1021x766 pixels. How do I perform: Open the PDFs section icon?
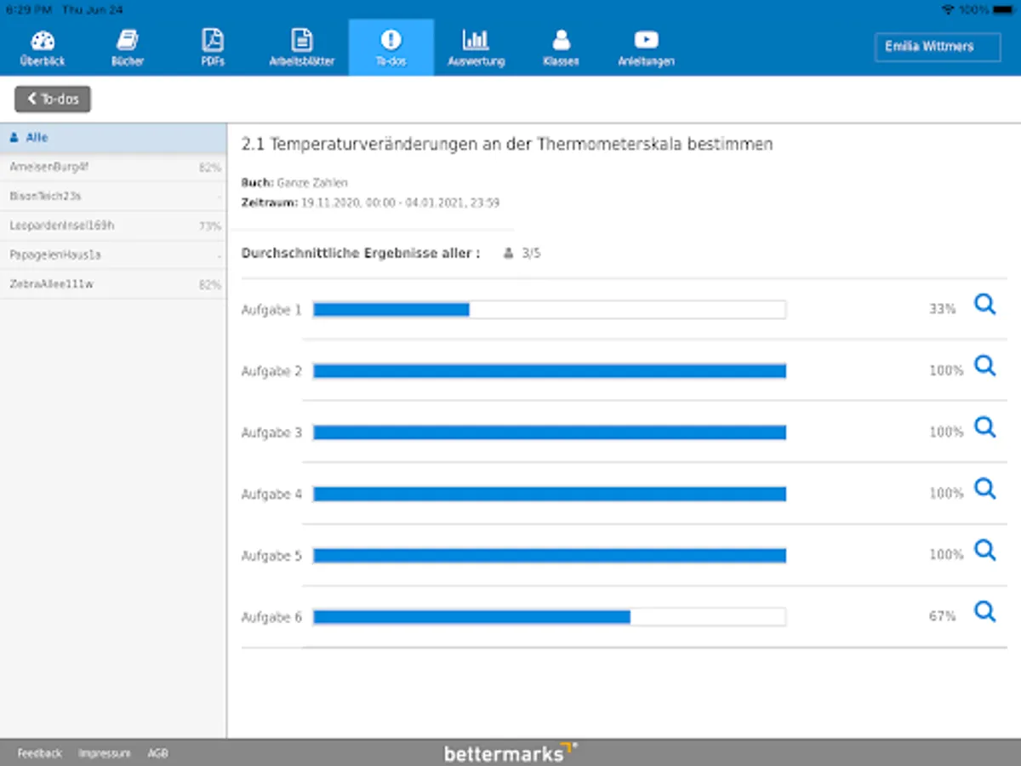(213, 40)
